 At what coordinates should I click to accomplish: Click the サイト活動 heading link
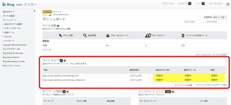(x=49, y=26)
